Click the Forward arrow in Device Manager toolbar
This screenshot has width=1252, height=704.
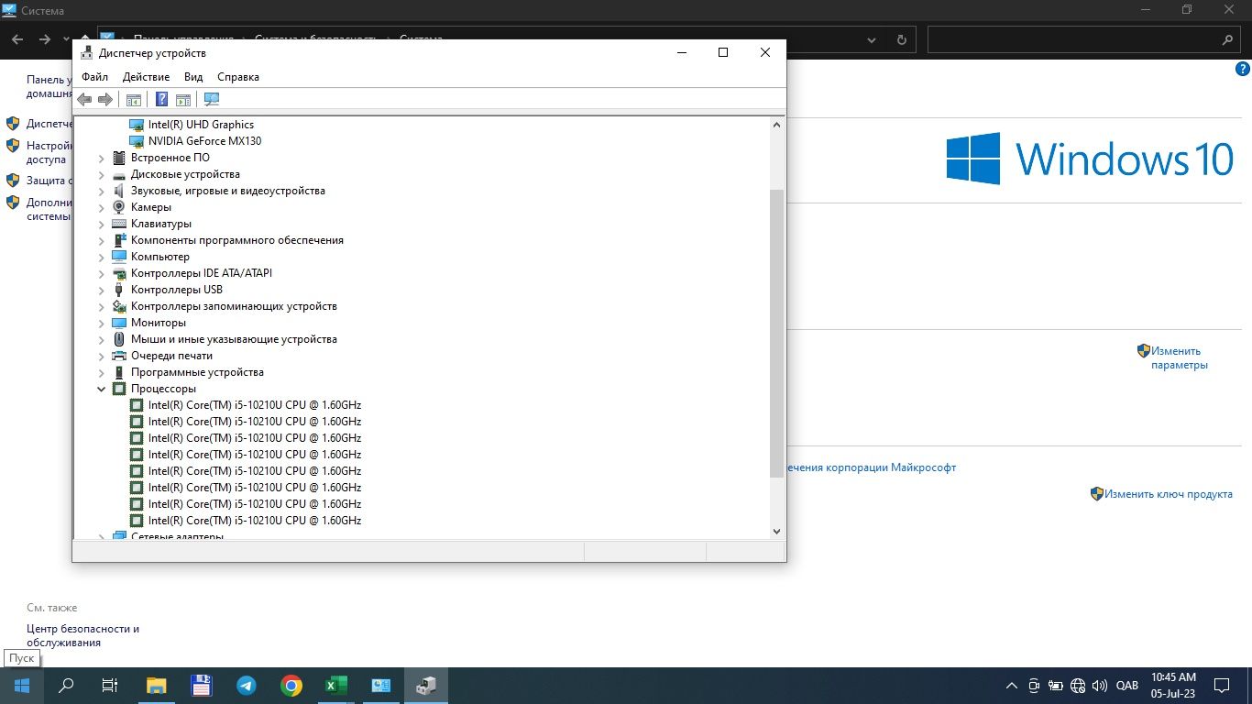click(x=105, y=99)
